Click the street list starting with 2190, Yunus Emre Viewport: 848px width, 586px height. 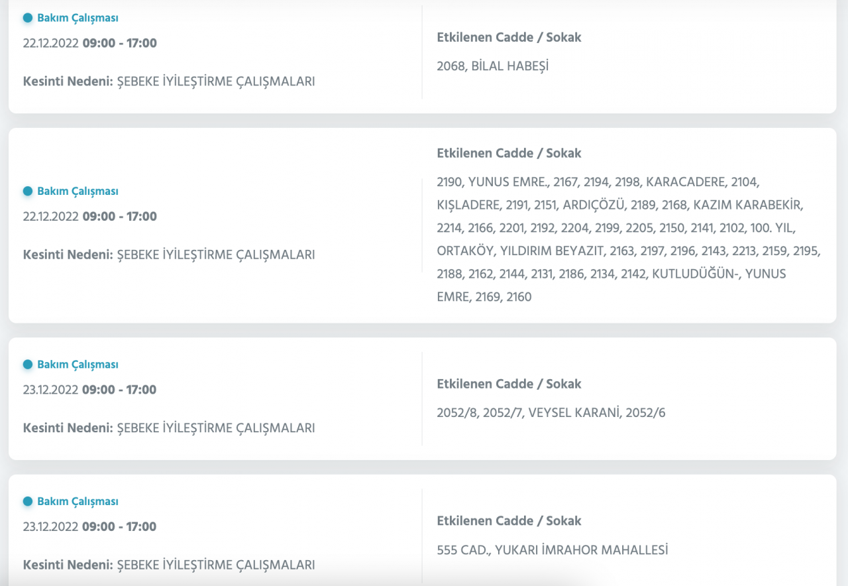(628, 239)
